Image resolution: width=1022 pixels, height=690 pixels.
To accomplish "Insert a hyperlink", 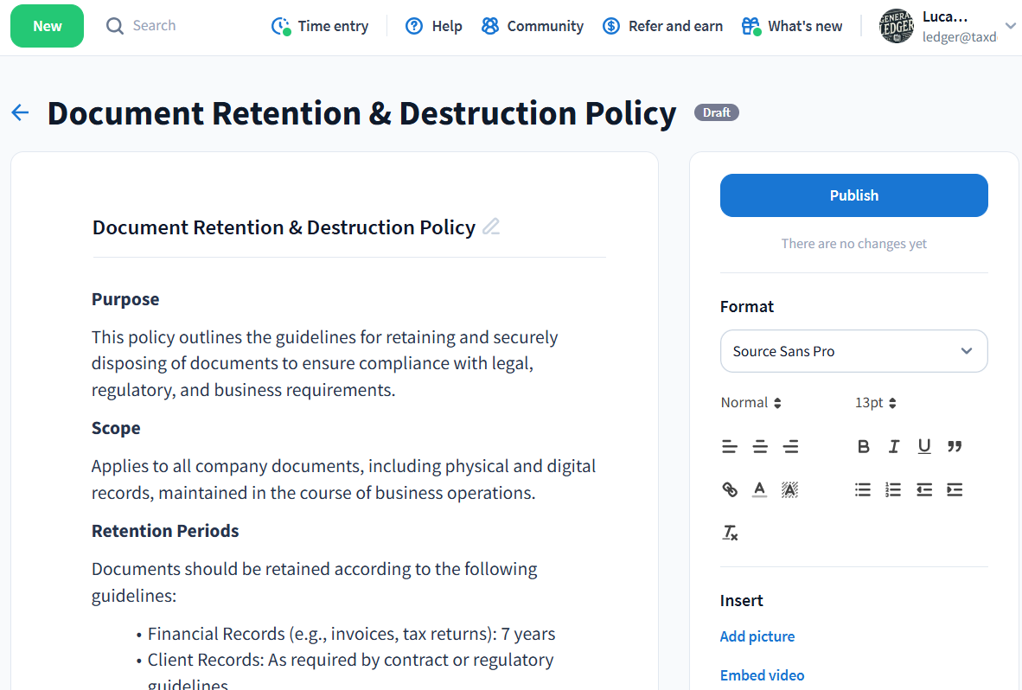I will tap(730, 489).
